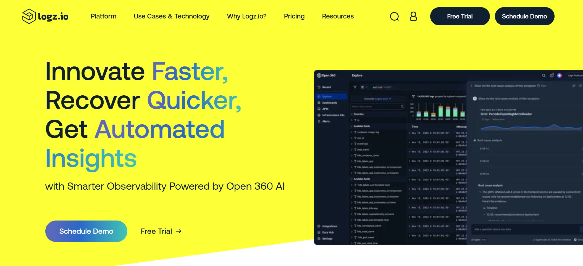
Task: Open the Platform menu
Action: coord(103,16)
